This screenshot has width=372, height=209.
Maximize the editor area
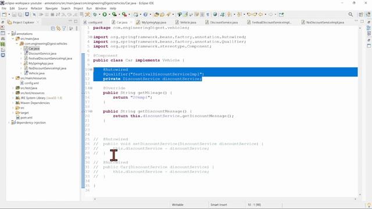pos(362,21)
